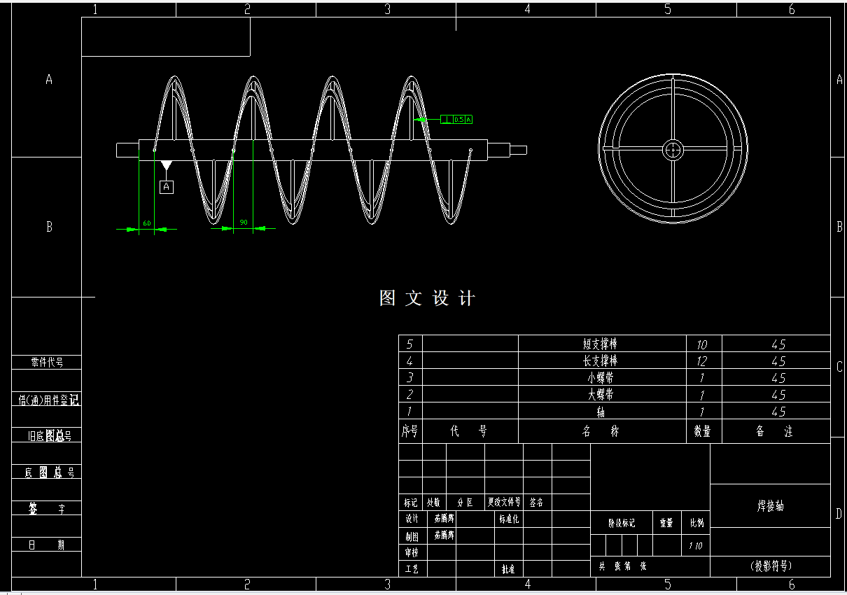Click the '比例' label cell
This screenshot has height=595, width=847.
[x=696, y=523]
